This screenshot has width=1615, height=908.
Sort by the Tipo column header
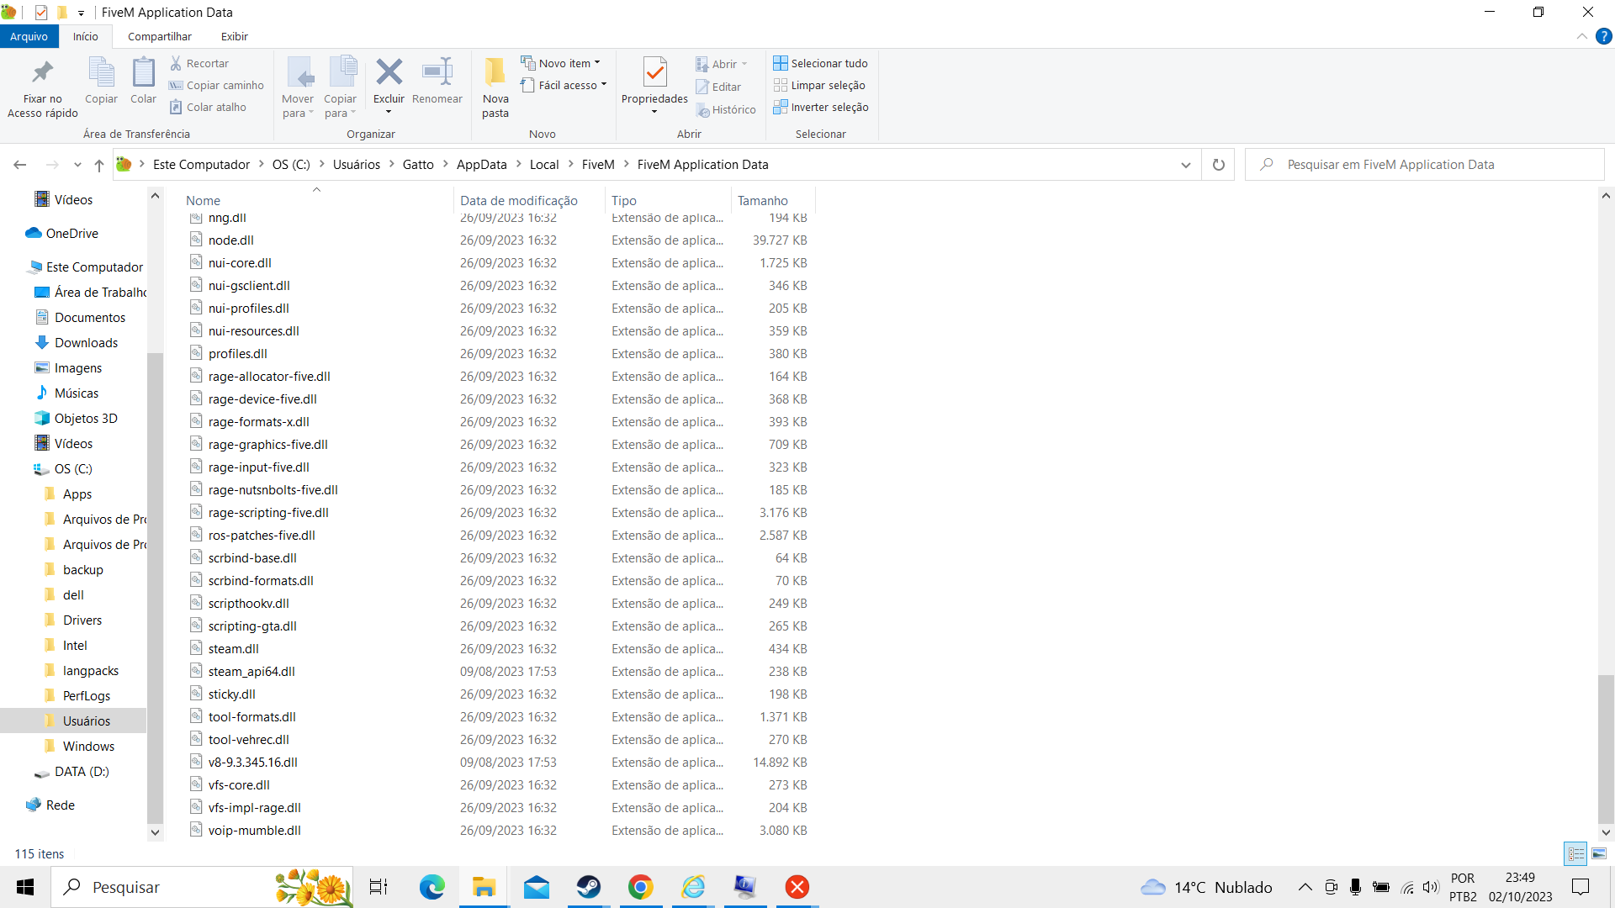(669, 200)
